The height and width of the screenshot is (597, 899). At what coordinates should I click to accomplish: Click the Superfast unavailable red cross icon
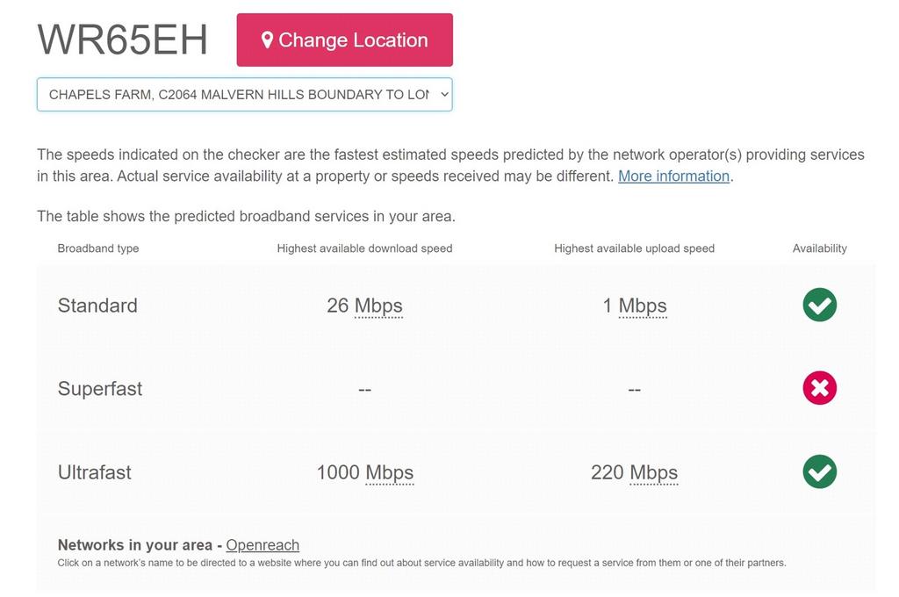pos(819,388)
